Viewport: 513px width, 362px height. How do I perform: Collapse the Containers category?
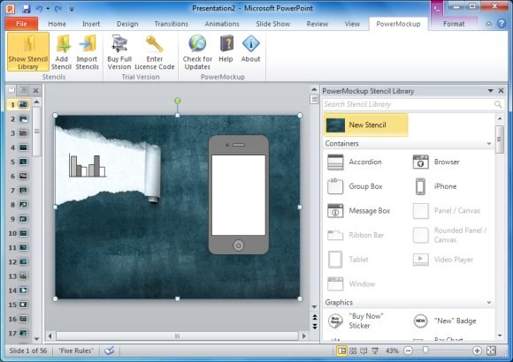(x=489, y=143)
